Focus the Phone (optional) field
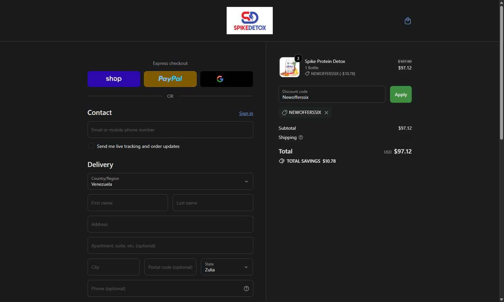Screen dimensions: 504x302 tap(170, 288)
